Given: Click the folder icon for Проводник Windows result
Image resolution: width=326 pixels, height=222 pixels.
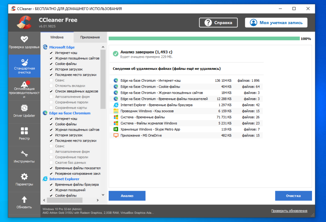Looking at the screenshot, I should tap(116, 111).
